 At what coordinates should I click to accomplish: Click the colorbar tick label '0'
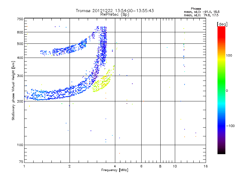click(x=227, y=91)
